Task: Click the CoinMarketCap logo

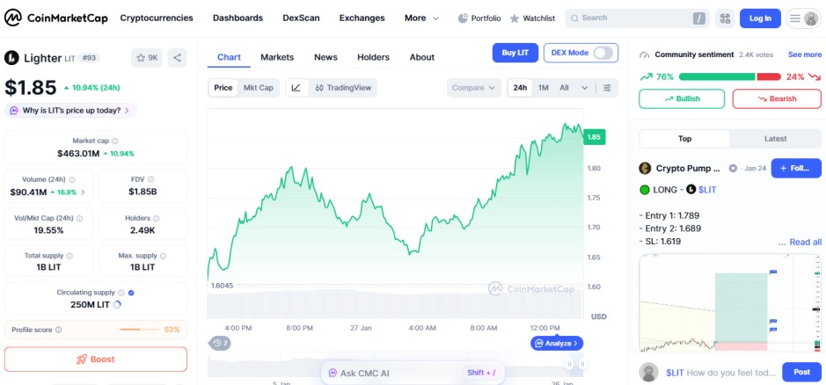Action: (56, 18)
